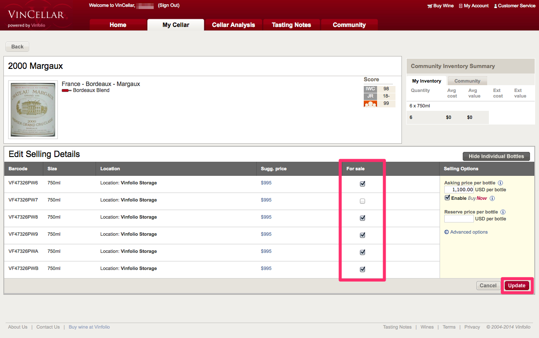
Task: Toggle For sale checkbox for VF47326PW6
Action: pyautogui.click(x=362, y=184)
